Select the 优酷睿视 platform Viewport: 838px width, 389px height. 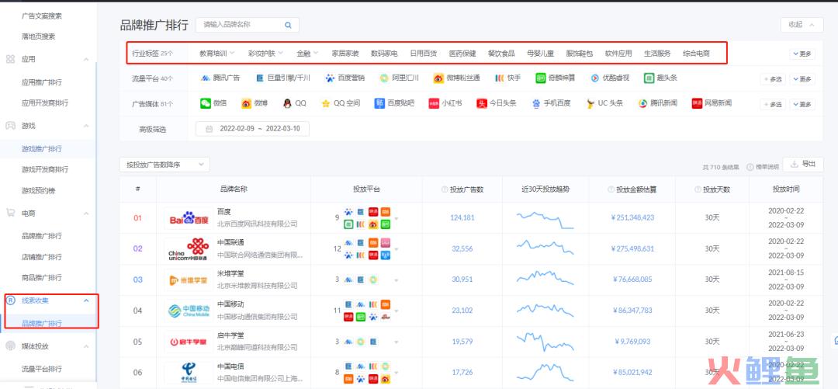[610, 78]
